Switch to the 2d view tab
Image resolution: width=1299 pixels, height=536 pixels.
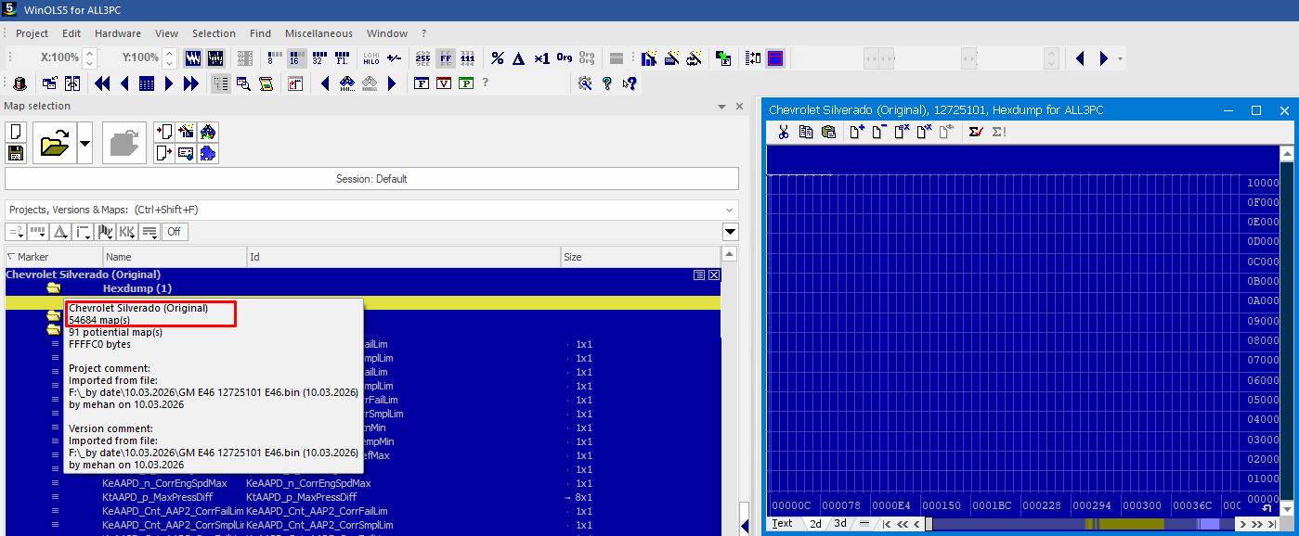[816, 524]
